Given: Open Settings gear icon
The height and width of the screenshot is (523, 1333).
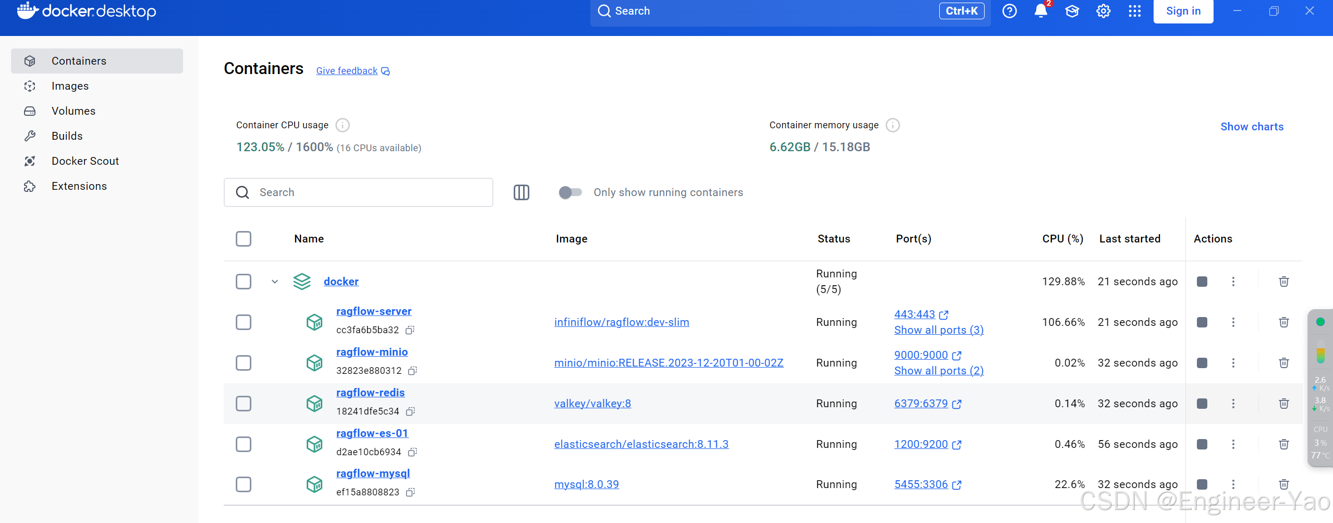Looking at the screenshot, I should (x=1104, y=11).
